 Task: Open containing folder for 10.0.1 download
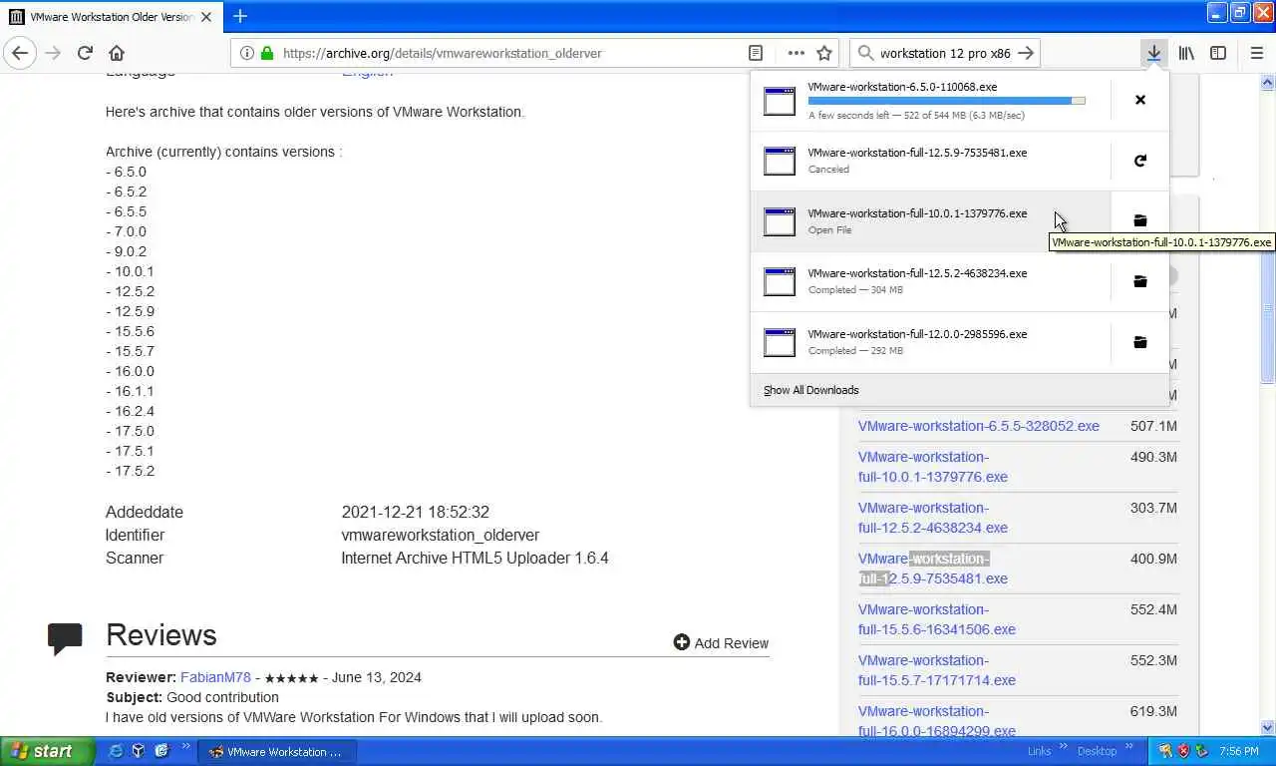coord(1140,220)
